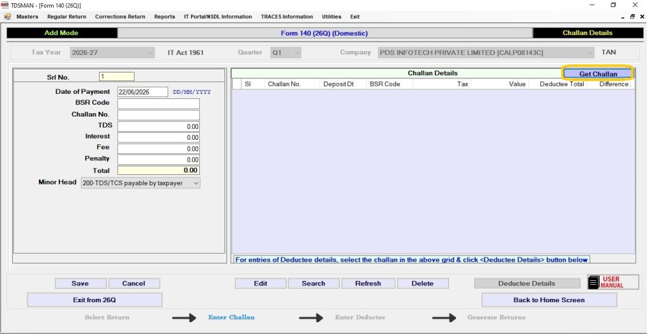Click the Challan No. input field
Image resolution: width=647 pixels, height=334 pixels.
point(159,115)
